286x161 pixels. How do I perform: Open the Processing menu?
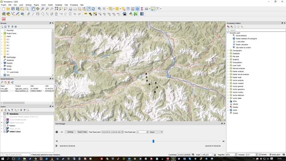click(x=74, y=5)
